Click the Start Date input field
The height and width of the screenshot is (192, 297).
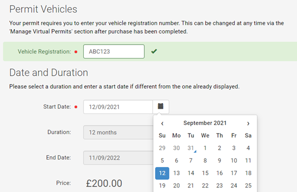[118, 107]
